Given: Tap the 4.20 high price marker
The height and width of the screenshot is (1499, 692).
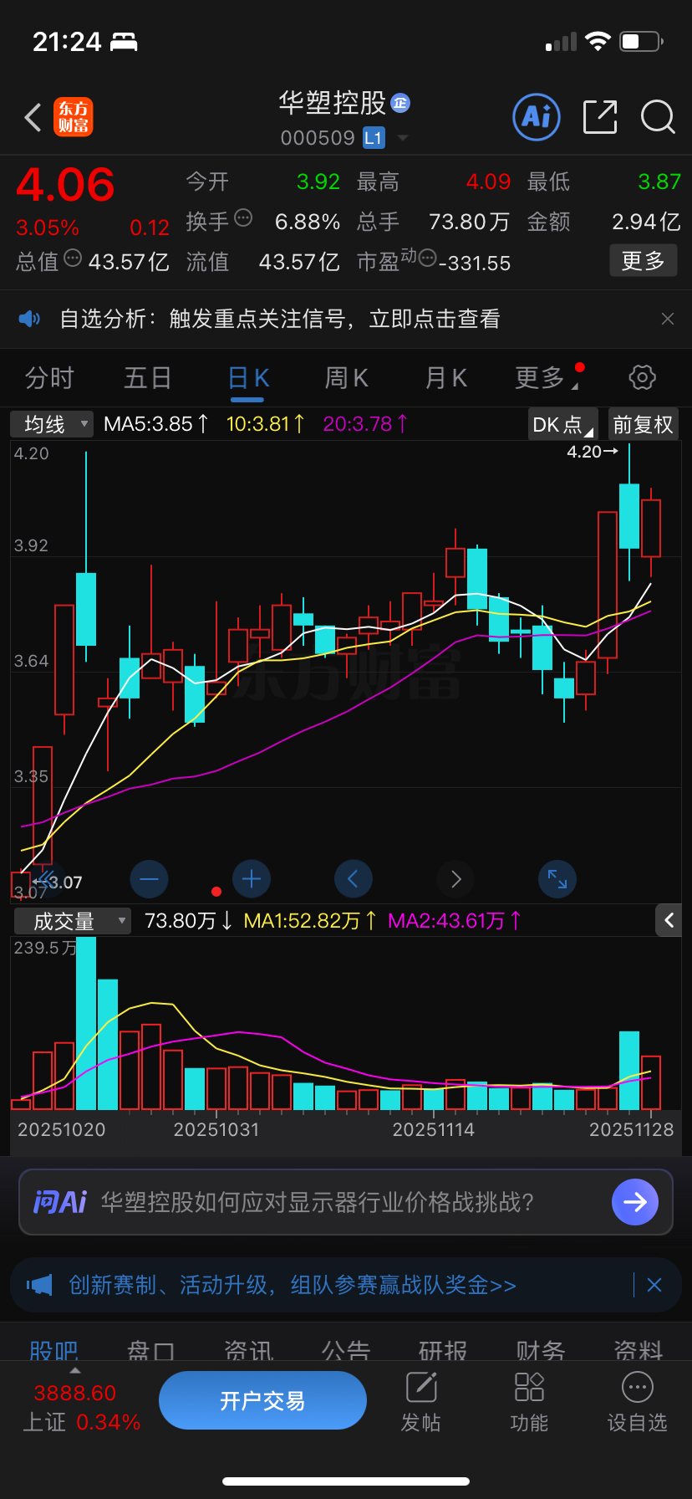Looking at the screenshot, I should pos(593,452).
